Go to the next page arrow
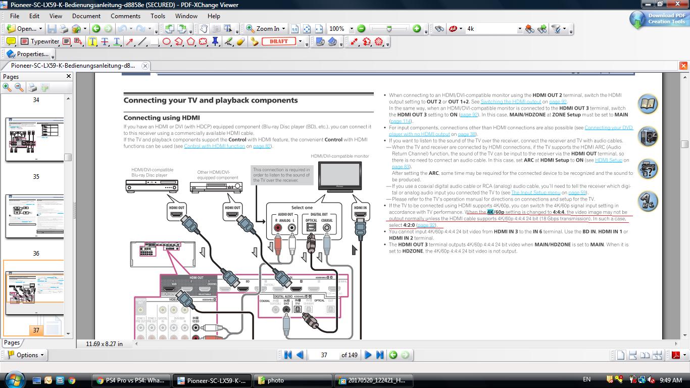This screenshot has width=690, height=388. click(368, 355)
